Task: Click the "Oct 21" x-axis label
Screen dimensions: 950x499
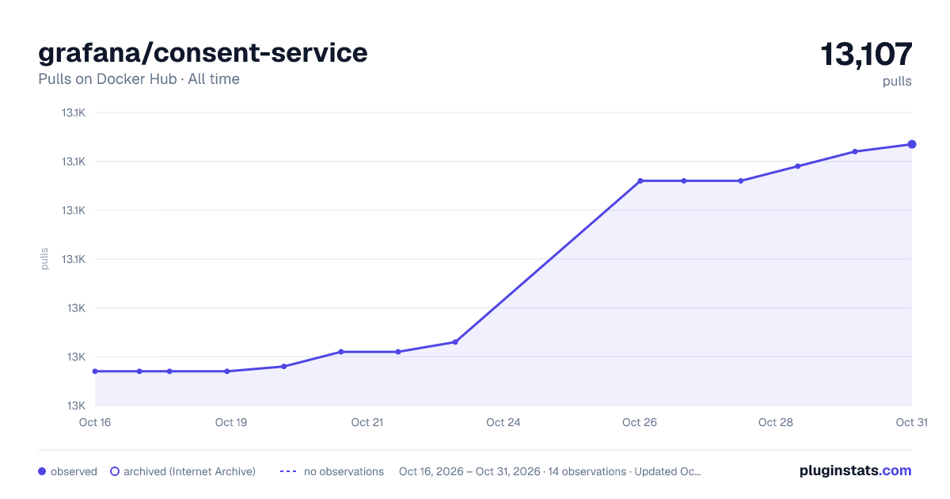Action: pos(367,422)
